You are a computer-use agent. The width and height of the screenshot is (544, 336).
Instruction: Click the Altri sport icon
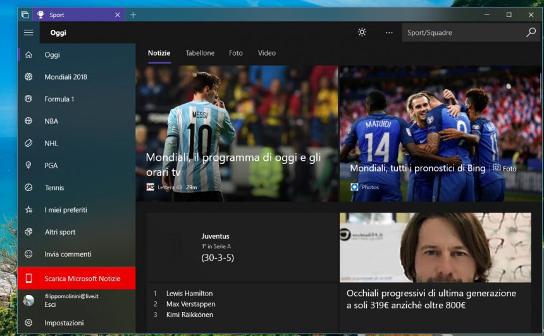click(x=28, y=232)
